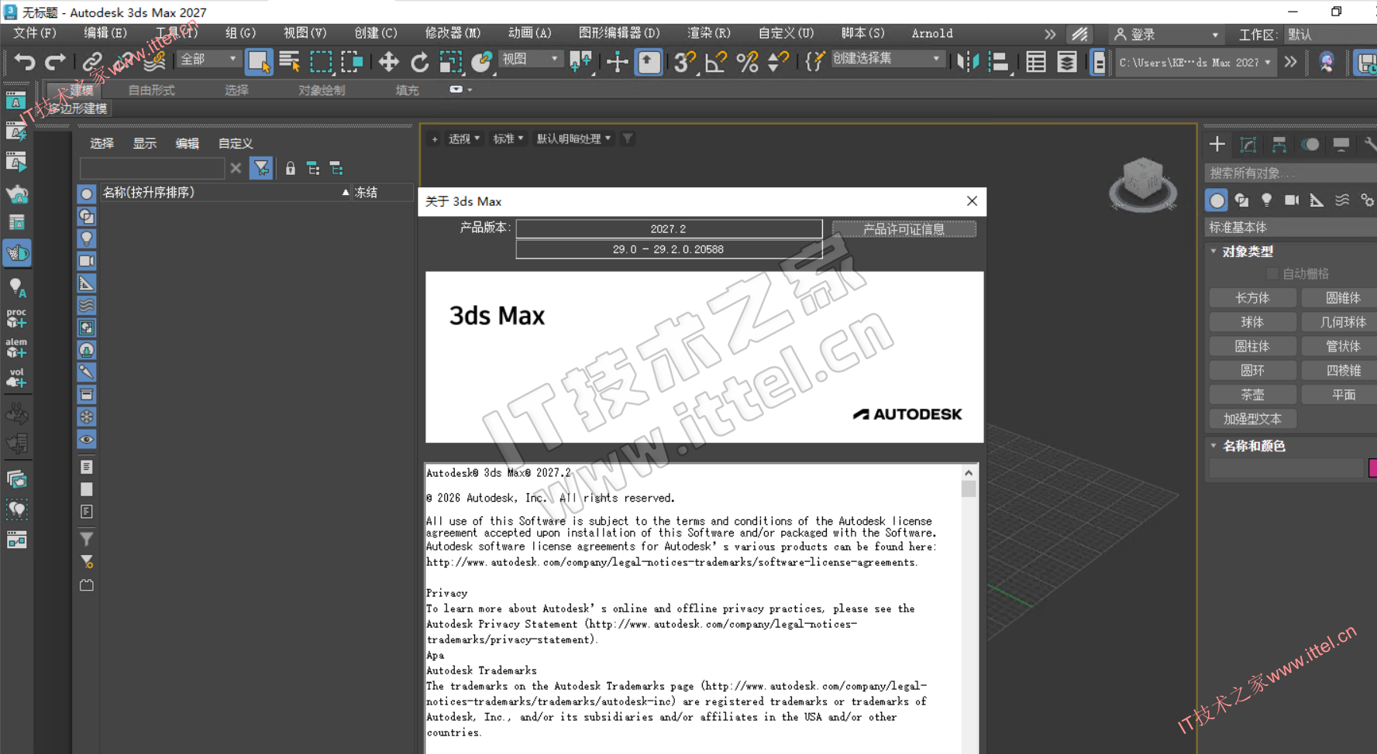Image resolution: width=1377 pixels, height=754 pixels.
Task: Switch to the 自由形式 ribbon tab
Action: point(151,90)
